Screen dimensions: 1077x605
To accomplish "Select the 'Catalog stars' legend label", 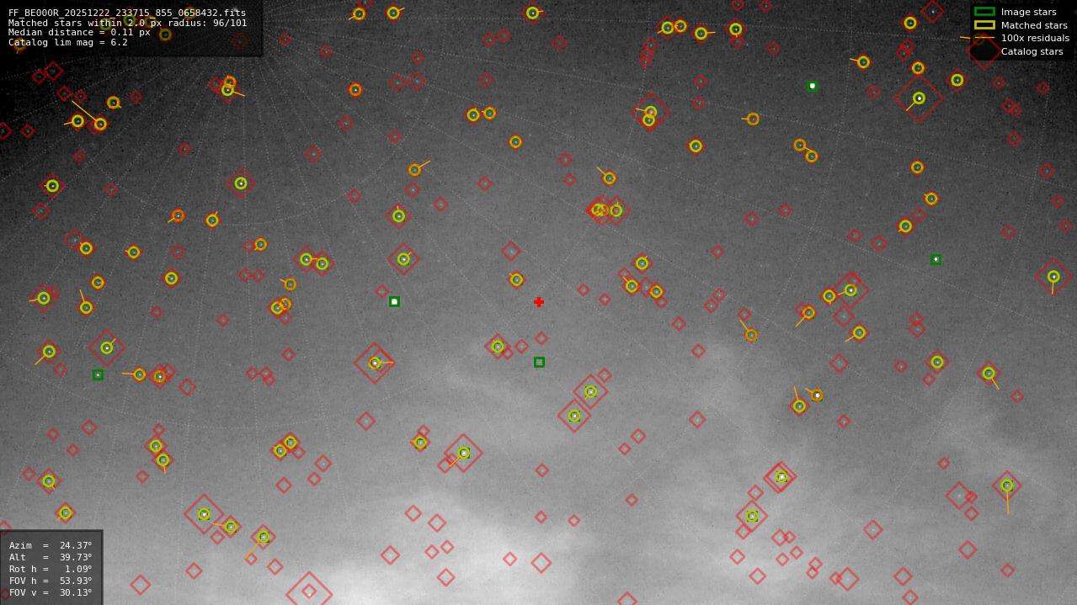I will click(1032, 51).
